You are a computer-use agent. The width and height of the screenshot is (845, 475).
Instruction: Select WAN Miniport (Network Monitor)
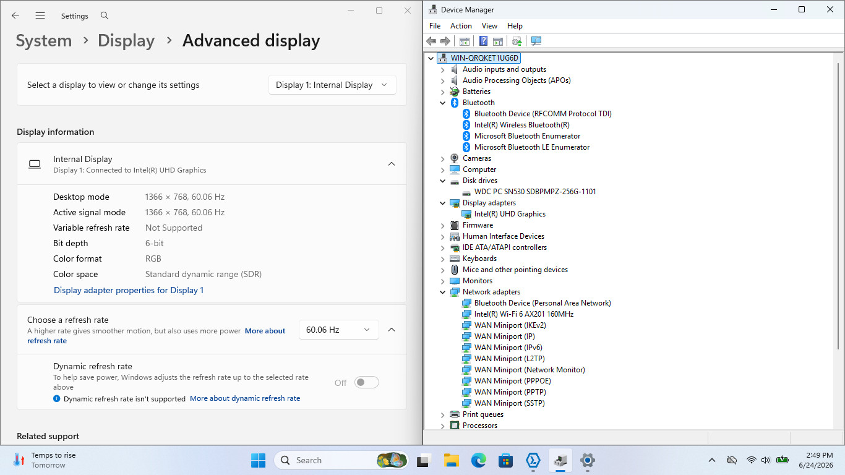[530, 370]
